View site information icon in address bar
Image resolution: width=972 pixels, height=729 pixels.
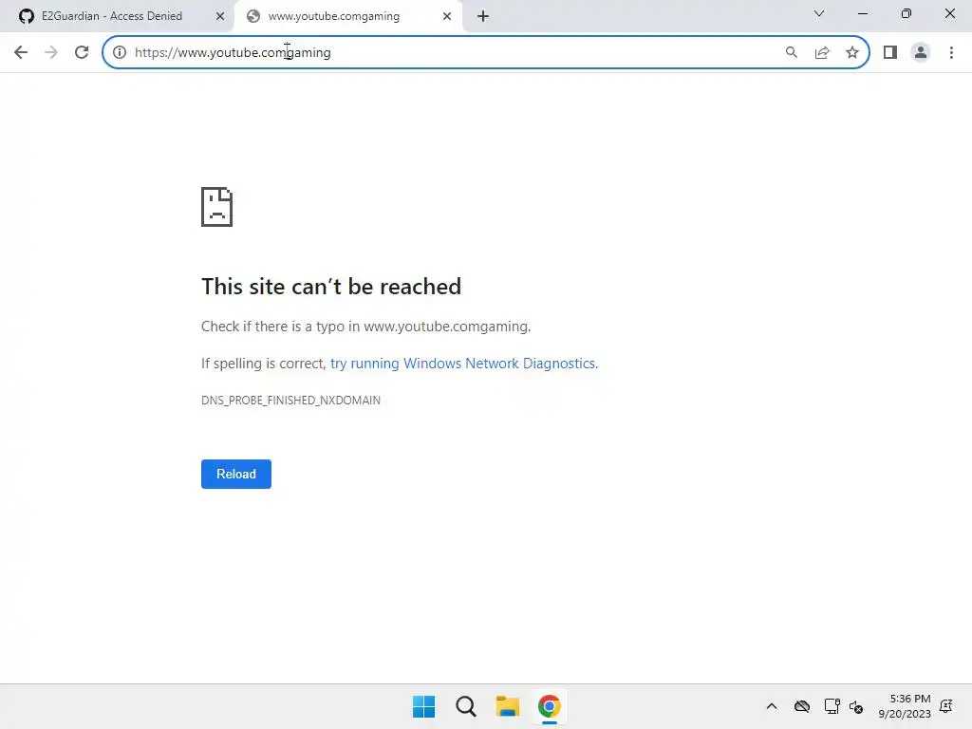click(x=120, y=53)
